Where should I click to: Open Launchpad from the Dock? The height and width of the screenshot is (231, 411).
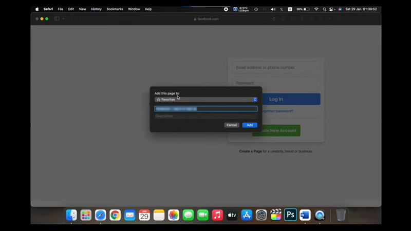86,215
